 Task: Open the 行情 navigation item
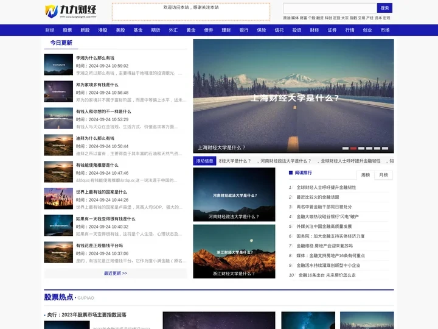coord(350,30)
